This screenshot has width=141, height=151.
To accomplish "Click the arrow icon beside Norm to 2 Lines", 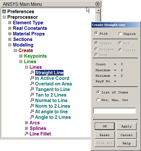I will click(x=32, y=106).
